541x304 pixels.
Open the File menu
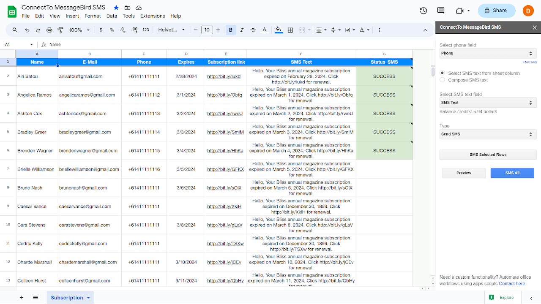pos(25,16)
